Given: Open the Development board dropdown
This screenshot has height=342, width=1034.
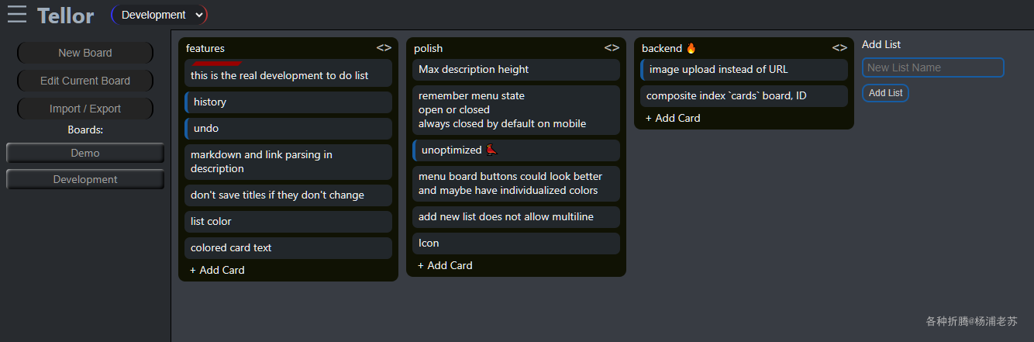Looking at the screenshot, I should [x=160, y=15].
